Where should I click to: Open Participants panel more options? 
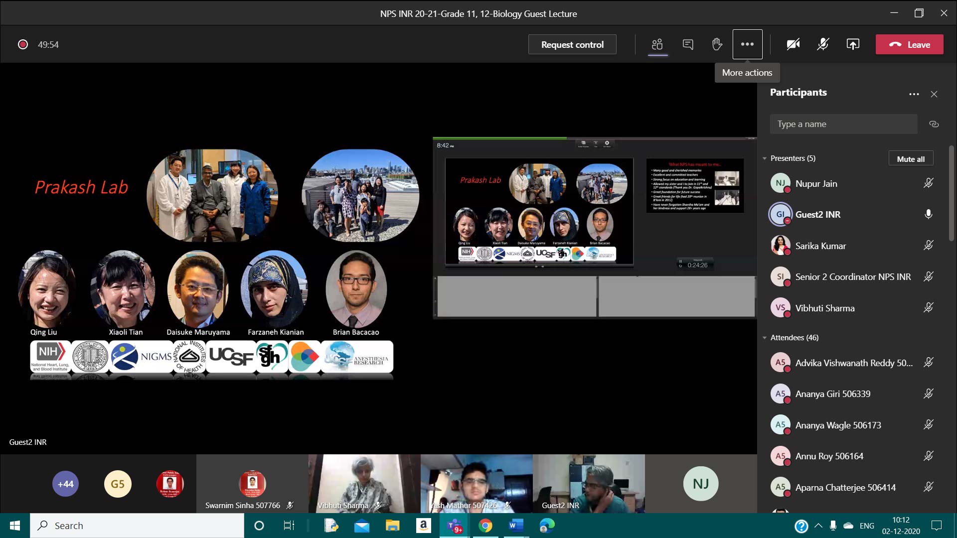(x=914, y=94)
